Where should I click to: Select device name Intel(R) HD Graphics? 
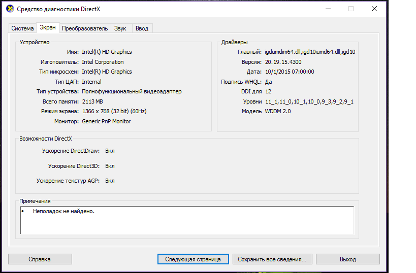[x=107, y=52]
